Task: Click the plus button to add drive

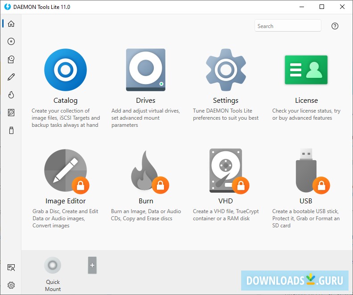Action: click(92, 265)
